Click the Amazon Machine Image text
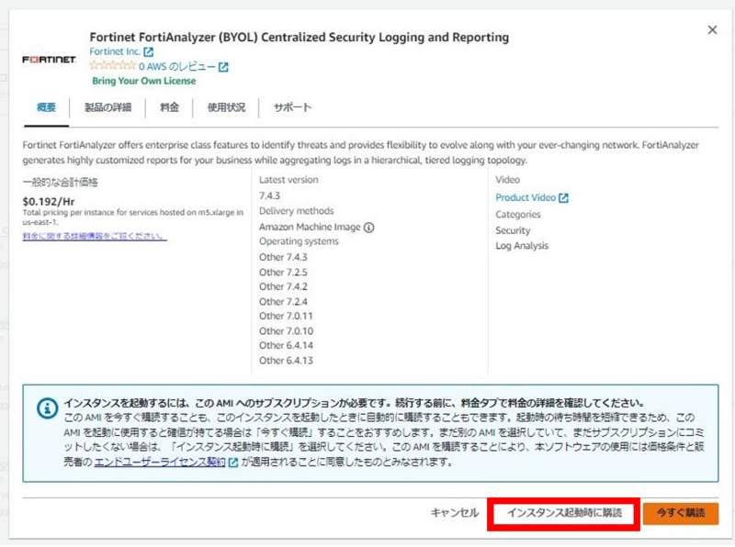 tap(310, 227)
